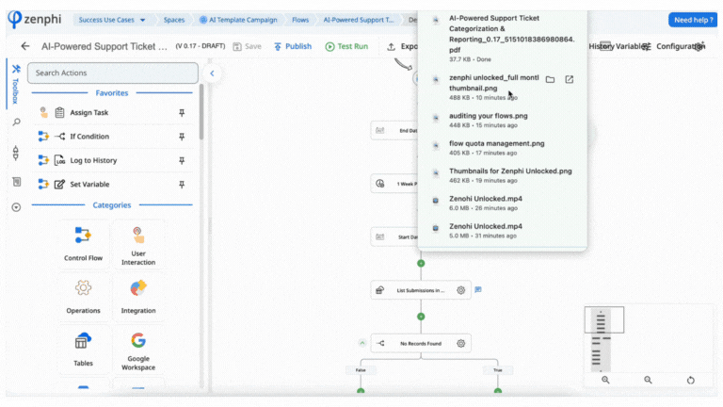Open the Success Use Cases dropdown
The height and width of the screenshot is (407, 723).
point(112,20)
